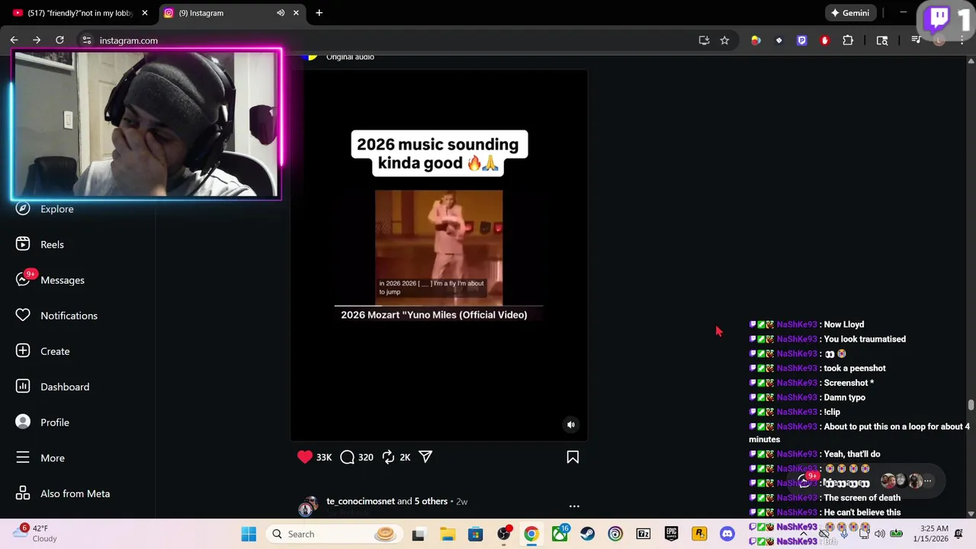
Task: Open the '5 others' collaborators link
Action: click(x=431, y=501)
